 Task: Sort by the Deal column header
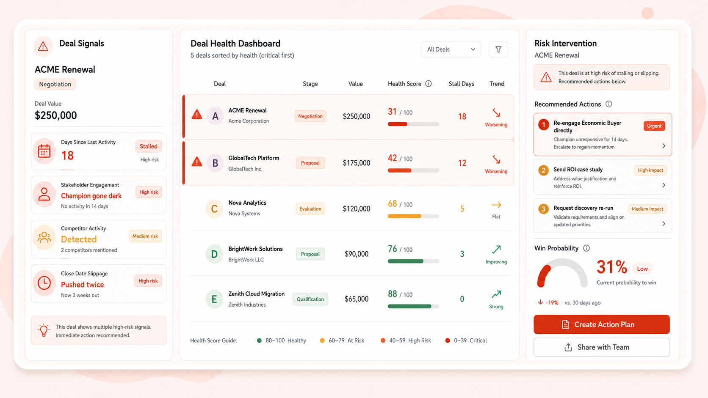(x=220, y=84)
